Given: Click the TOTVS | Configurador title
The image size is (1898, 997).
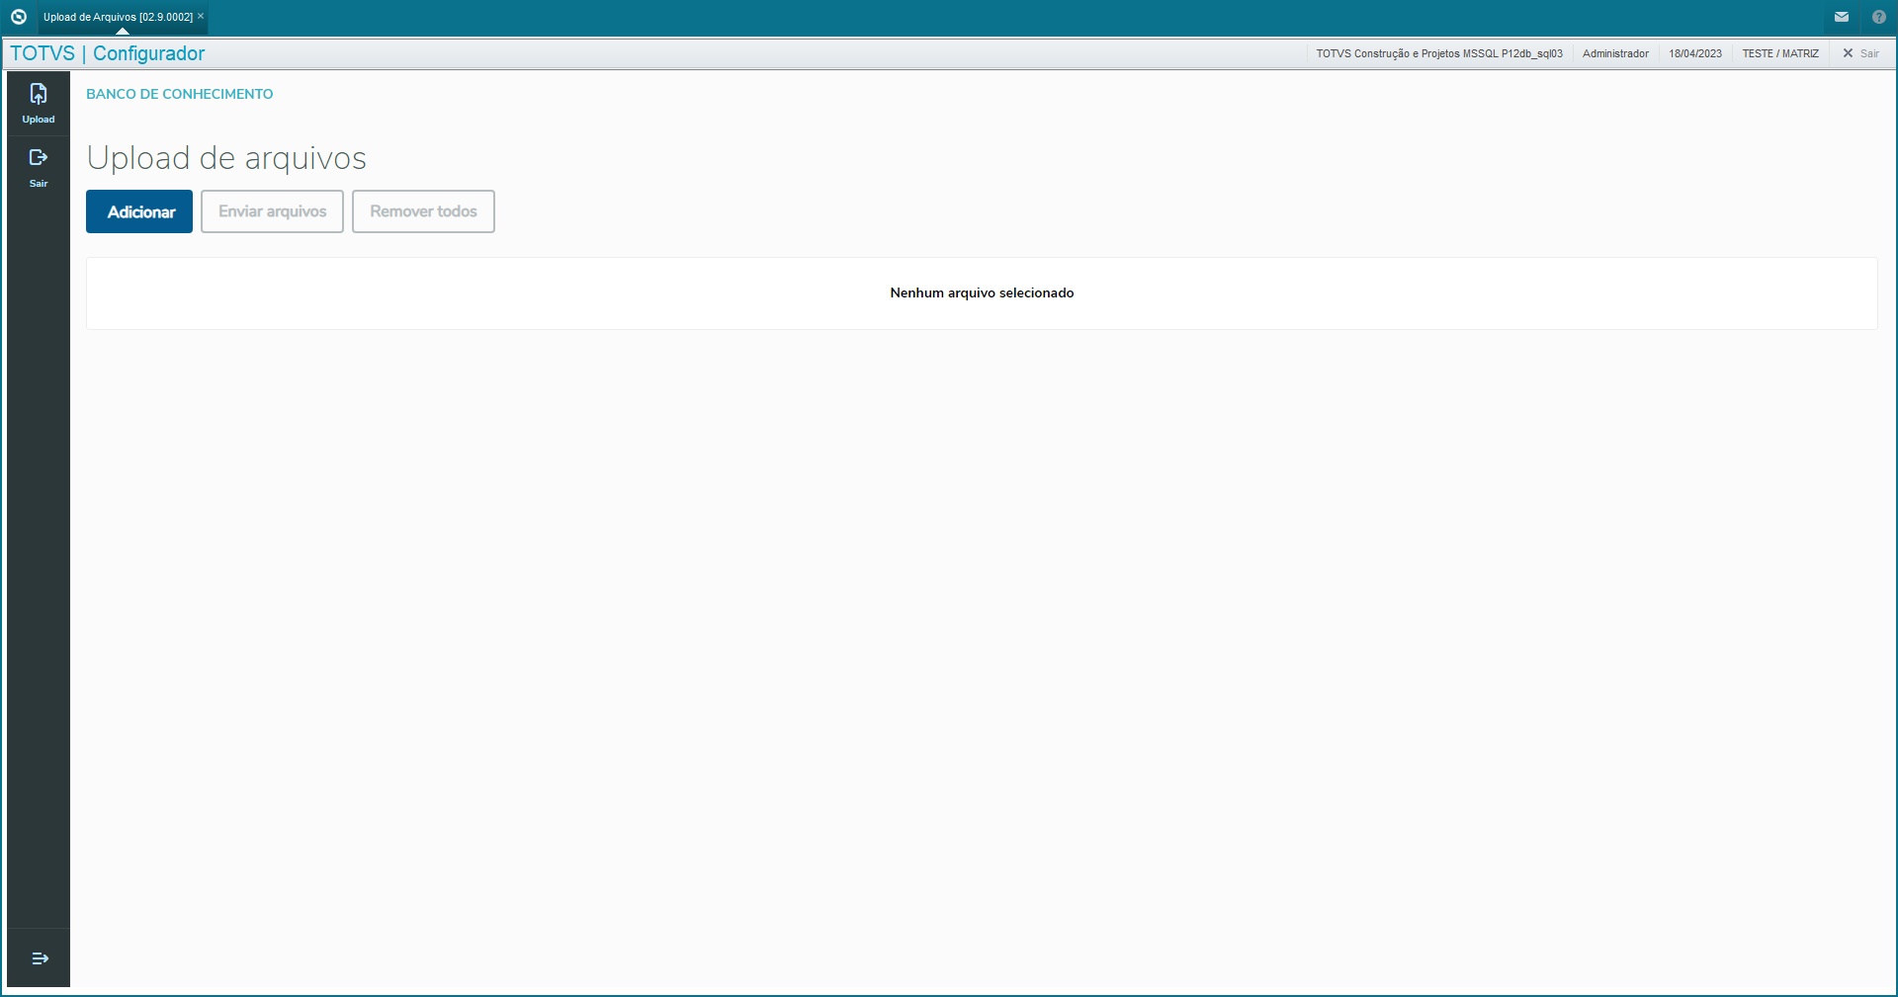Looking at the screenshot, I should pos(108,53).
